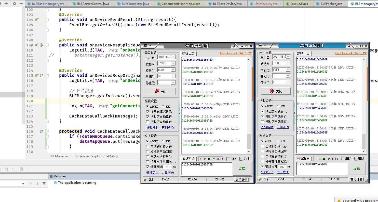Screen dimensions: 378x202
Task: Click debugger table view icon
Action: coord(21,169)
